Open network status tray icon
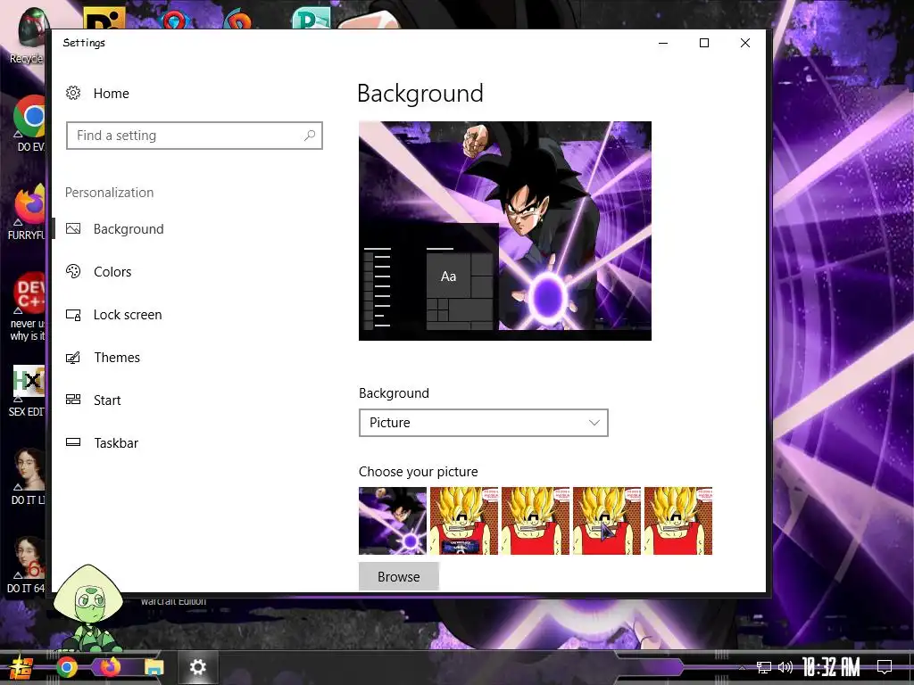The image size is (914, 685). tap(764, 667)
